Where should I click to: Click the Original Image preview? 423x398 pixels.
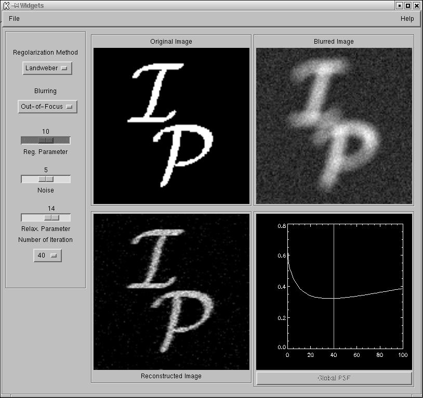171,126
